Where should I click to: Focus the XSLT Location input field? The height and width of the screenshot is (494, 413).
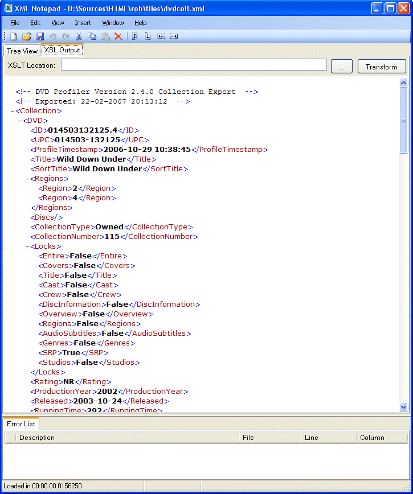pyautogui.click(x=194, y=65)
